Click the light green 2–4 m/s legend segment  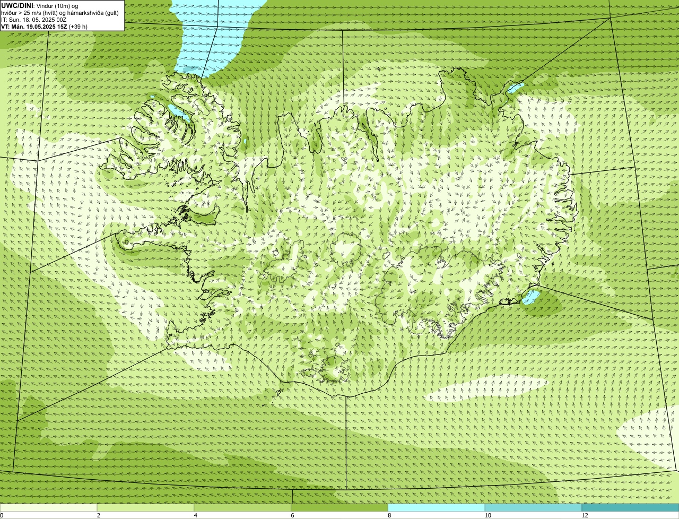[x=146, y=507]
